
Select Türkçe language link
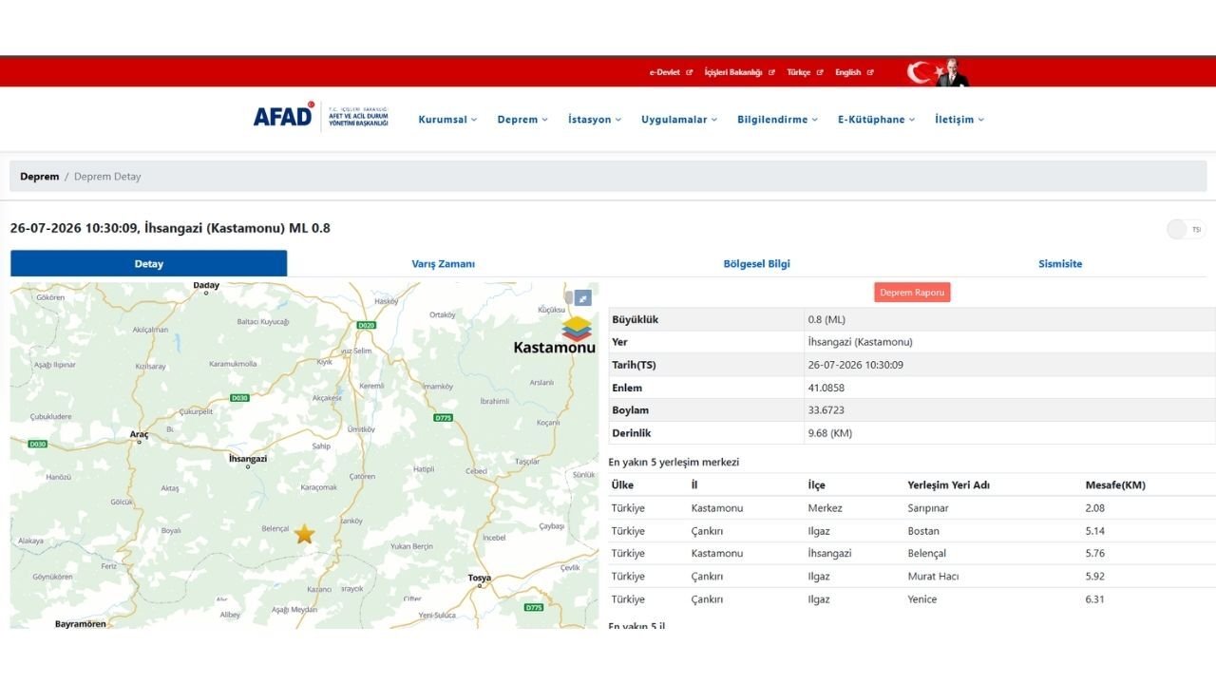pyautogui.click(x=799, y=72)
